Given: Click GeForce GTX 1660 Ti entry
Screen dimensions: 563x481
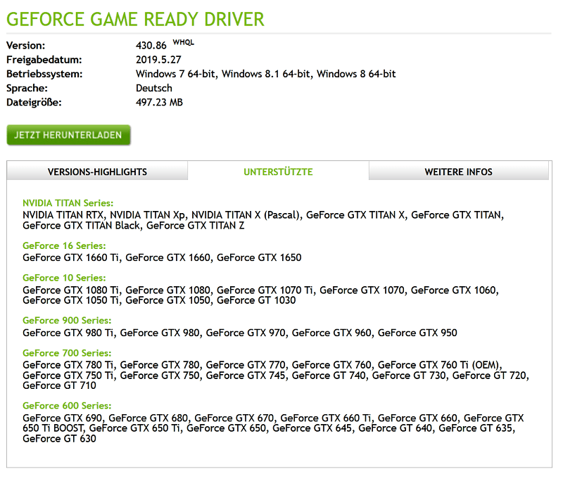Looking at the screenshot, I should pyautogui.click(x=71, y=257).
